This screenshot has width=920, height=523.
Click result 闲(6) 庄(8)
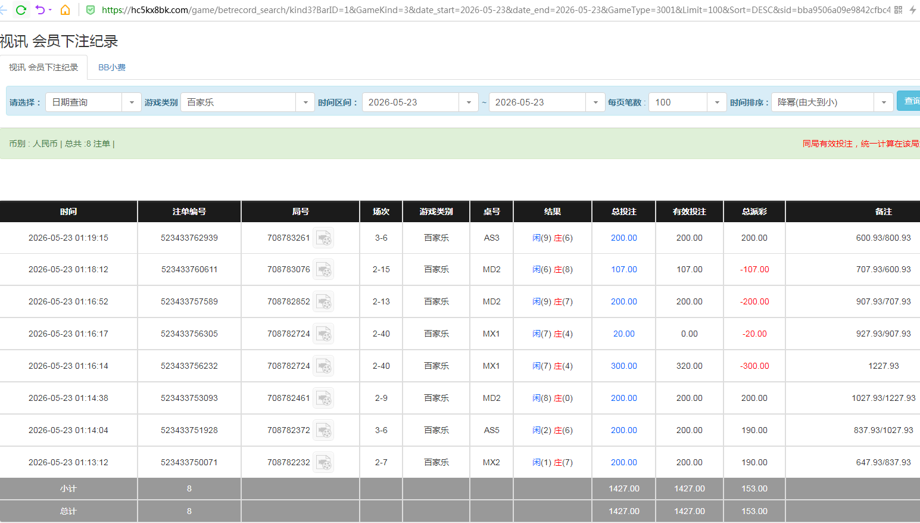[552, 270]
